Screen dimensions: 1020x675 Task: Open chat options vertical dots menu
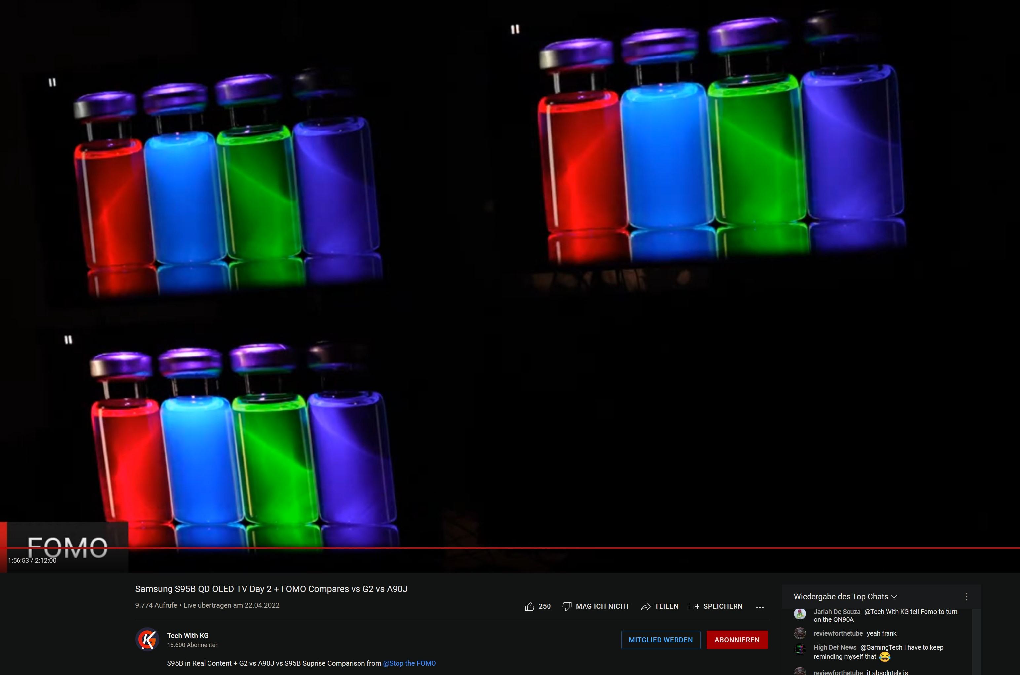point(966,597)
